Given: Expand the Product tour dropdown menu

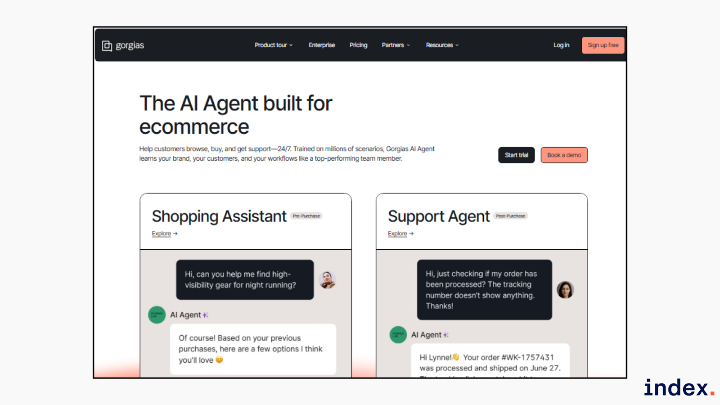Looking at the screenshot, I should (x=274, y=45).
